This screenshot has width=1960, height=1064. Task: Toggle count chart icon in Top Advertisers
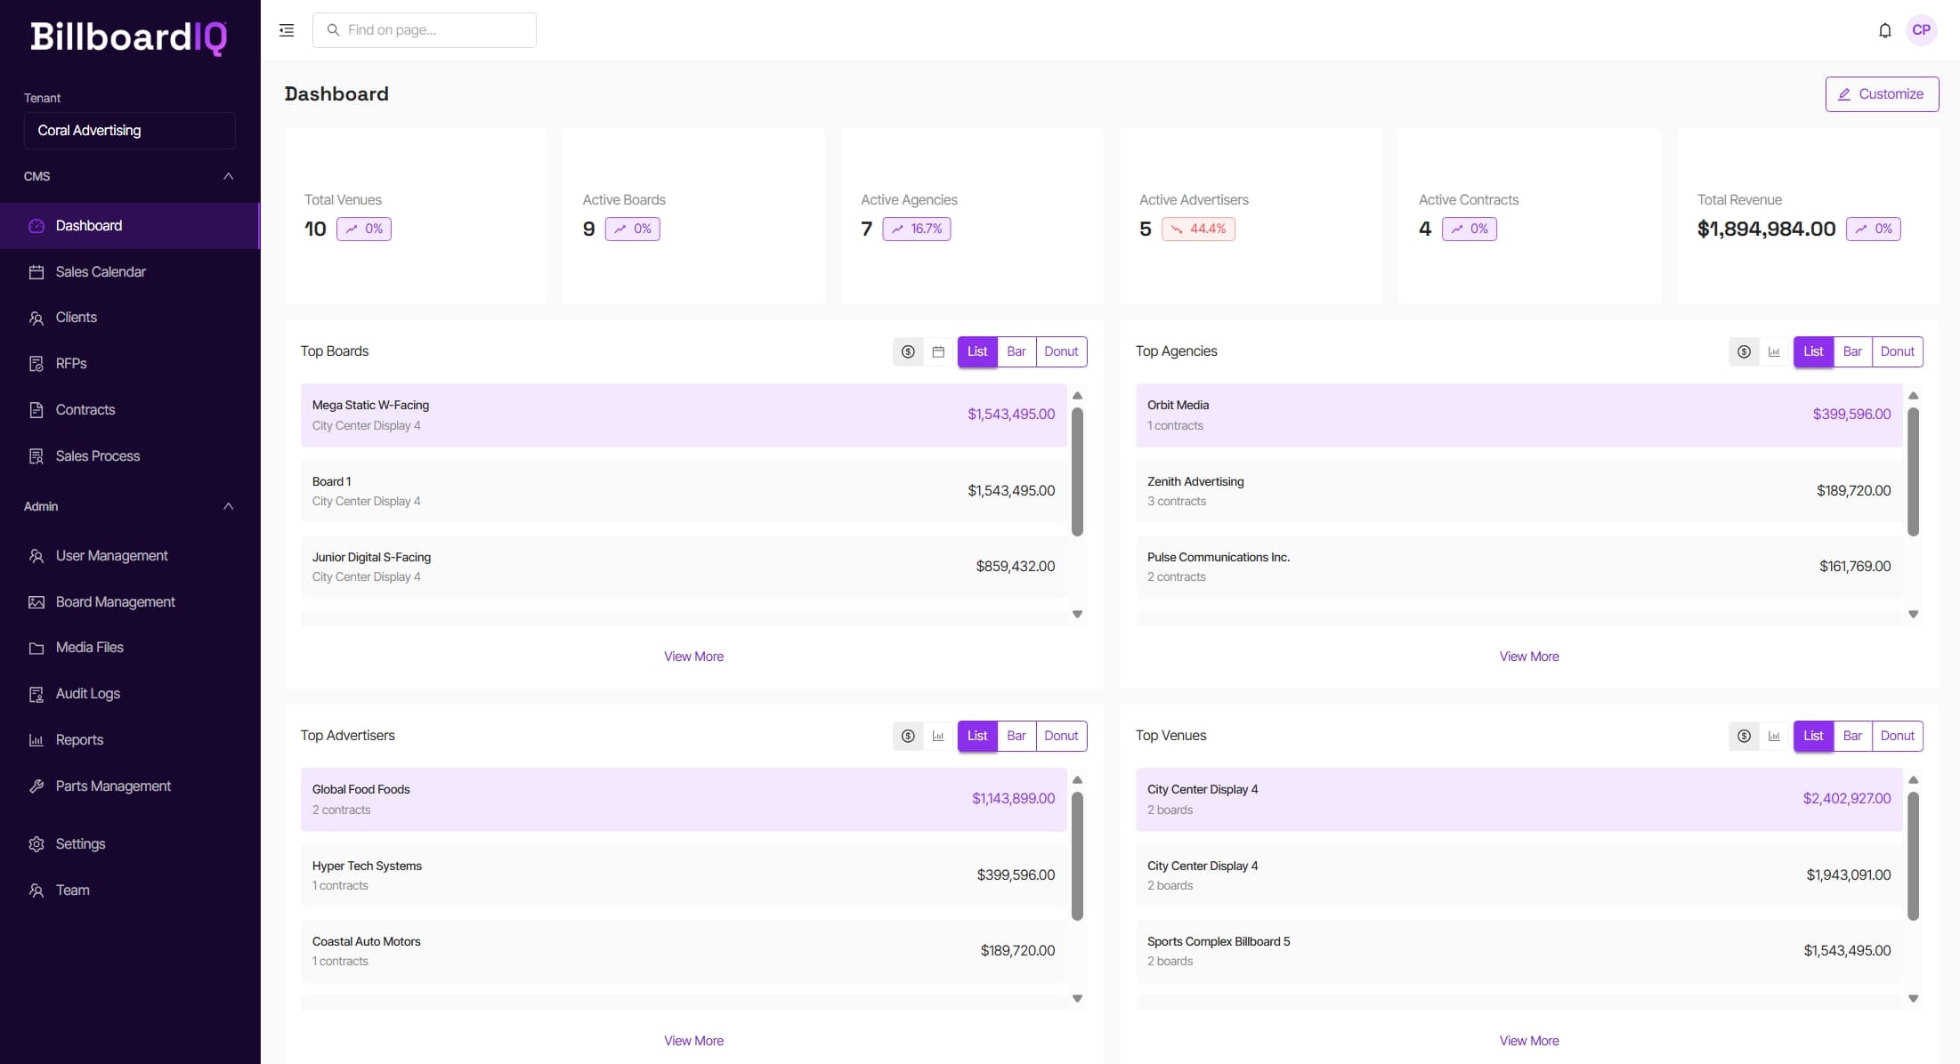pyautogui.click(x=938, y=736)
